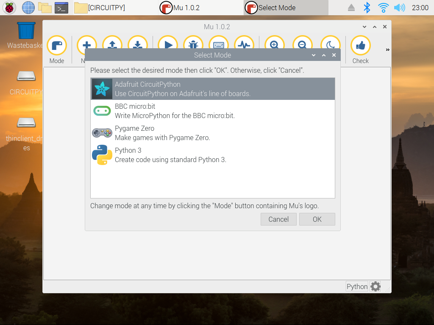
Task: Close the Mu 1.0.2 main window
Action: 385,27
